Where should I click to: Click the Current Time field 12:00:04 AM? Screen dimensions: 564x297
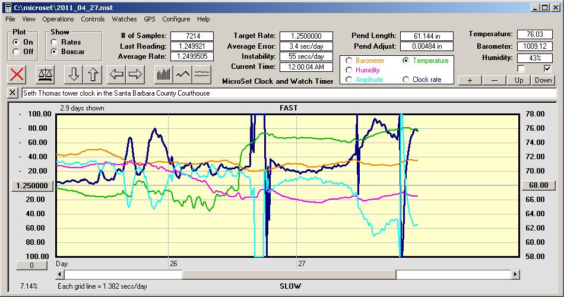tap(306, 67)
